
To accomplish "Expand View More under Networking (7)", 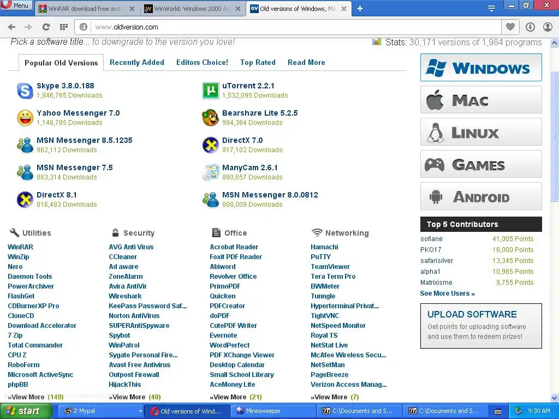I will coord(335,397).
